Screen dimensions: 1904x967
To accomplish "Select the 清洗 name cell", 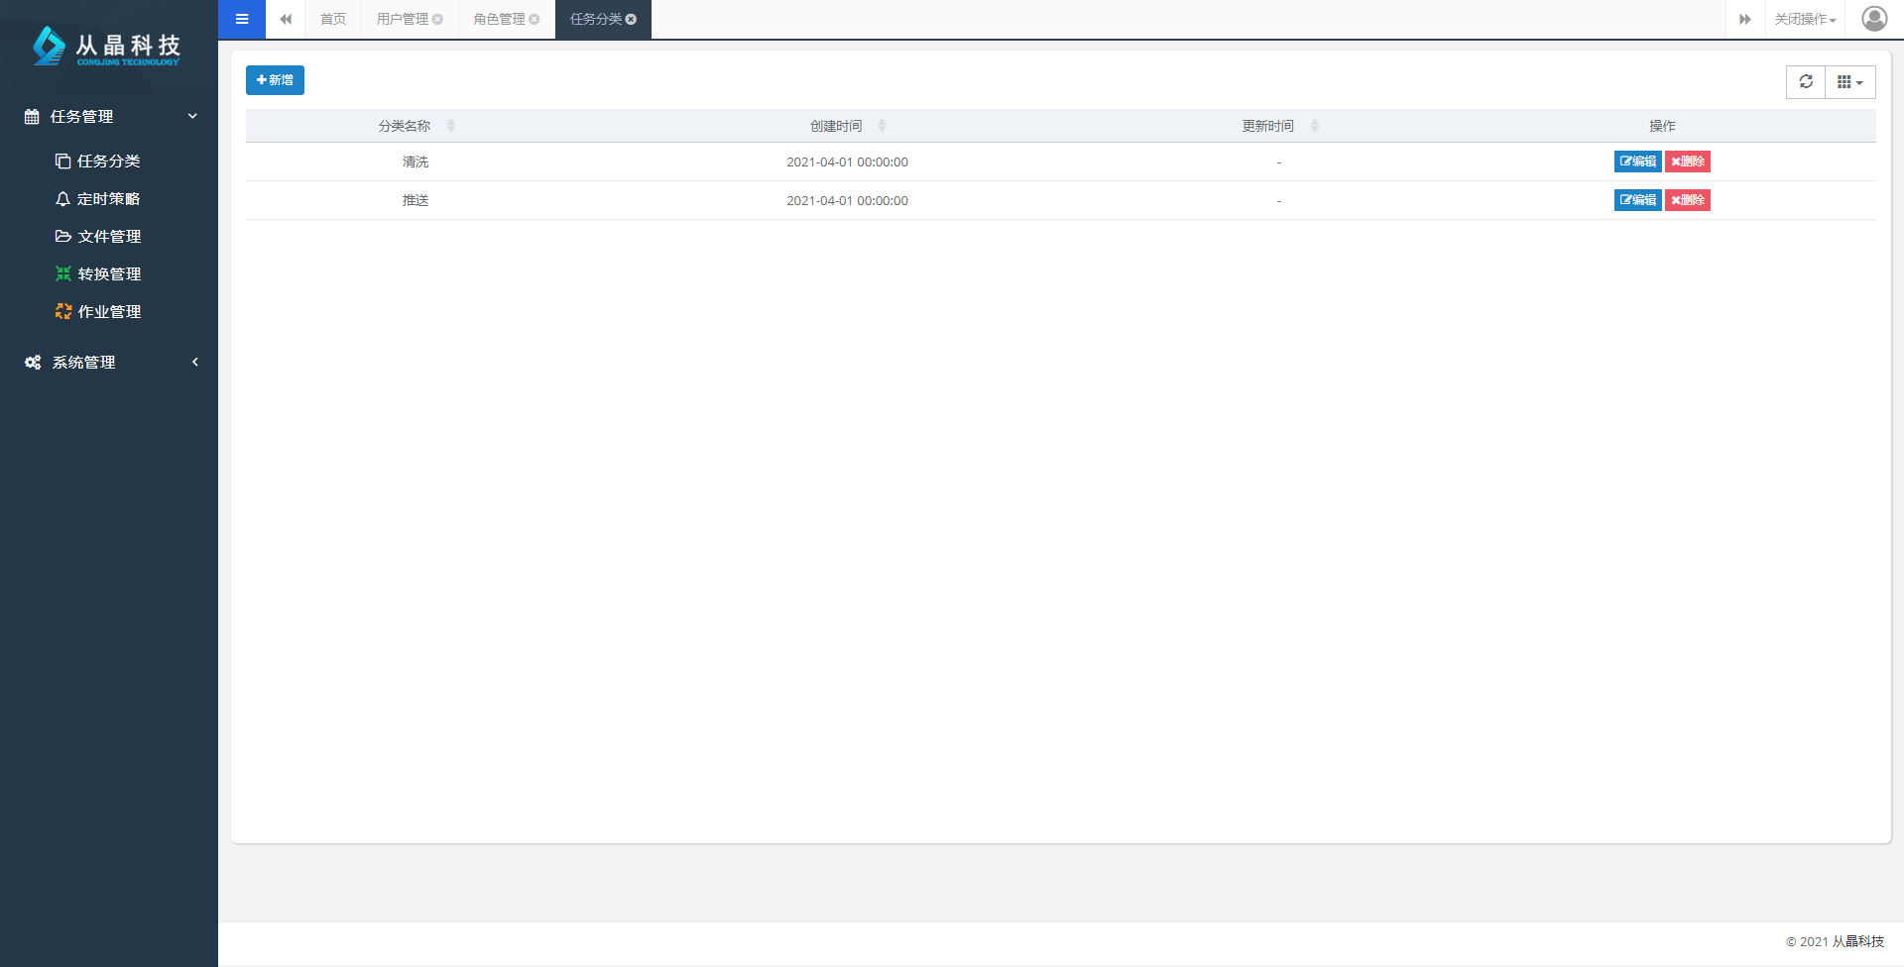I will [x=416, y=162].
